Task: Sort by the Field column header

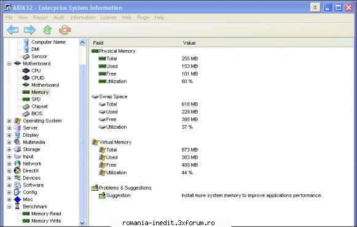Action: pyautogui.click(x=134, y=43)
